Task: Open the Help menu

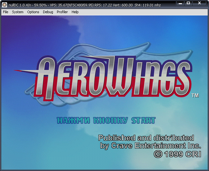Action: pyautogui.click(x=75, y=12)
